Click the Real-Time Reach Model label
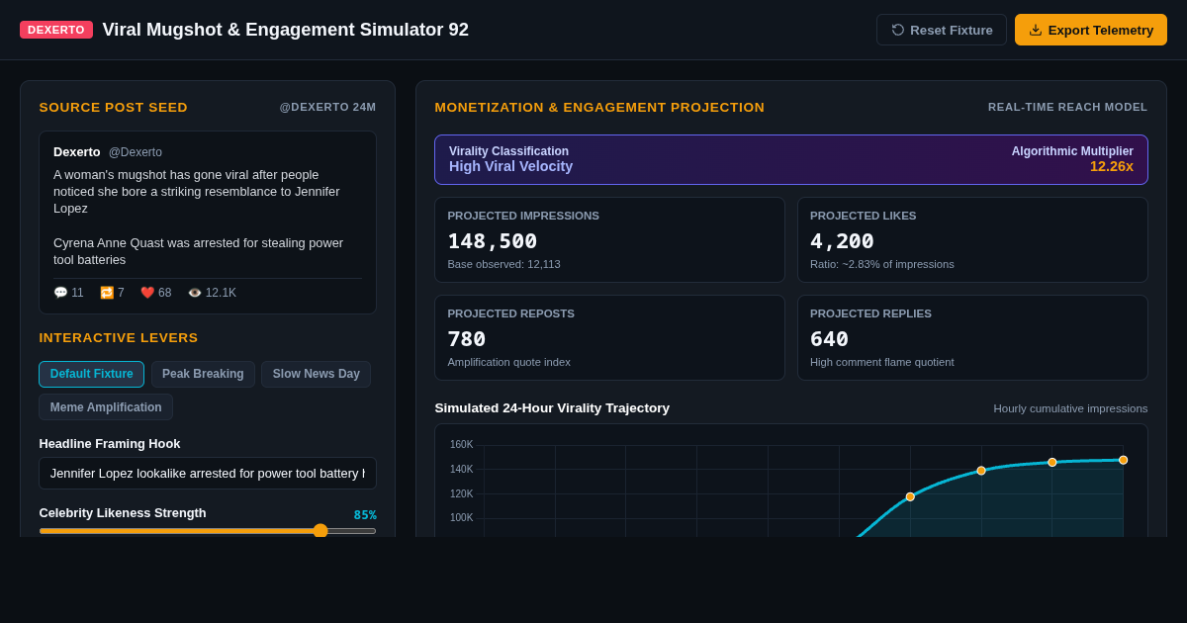Screen dimensions: 1187x623 coord(1068,107)
